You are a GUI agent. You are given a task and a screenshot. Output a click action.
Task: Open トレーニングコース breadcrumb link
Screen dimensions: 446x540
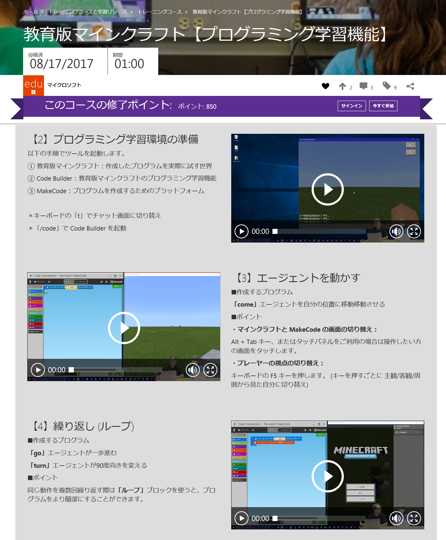click(160, 12)
